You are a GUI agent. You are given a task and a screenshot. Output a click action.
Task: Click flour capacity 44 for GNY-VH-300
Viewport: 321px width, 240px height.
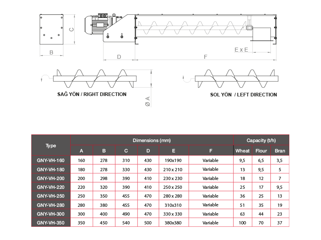261,214
